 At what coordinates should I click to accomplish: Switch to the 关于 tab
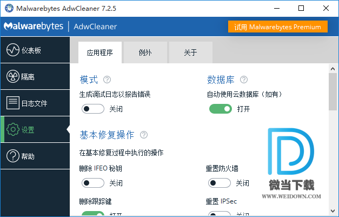tap(191, 52)
